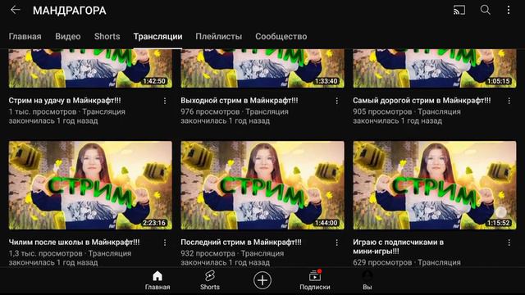The height and width of the screenshot is (295, 525).
Task: Open thumbnail with 1:15:52 duration
Action: click(x=435, y=185)
